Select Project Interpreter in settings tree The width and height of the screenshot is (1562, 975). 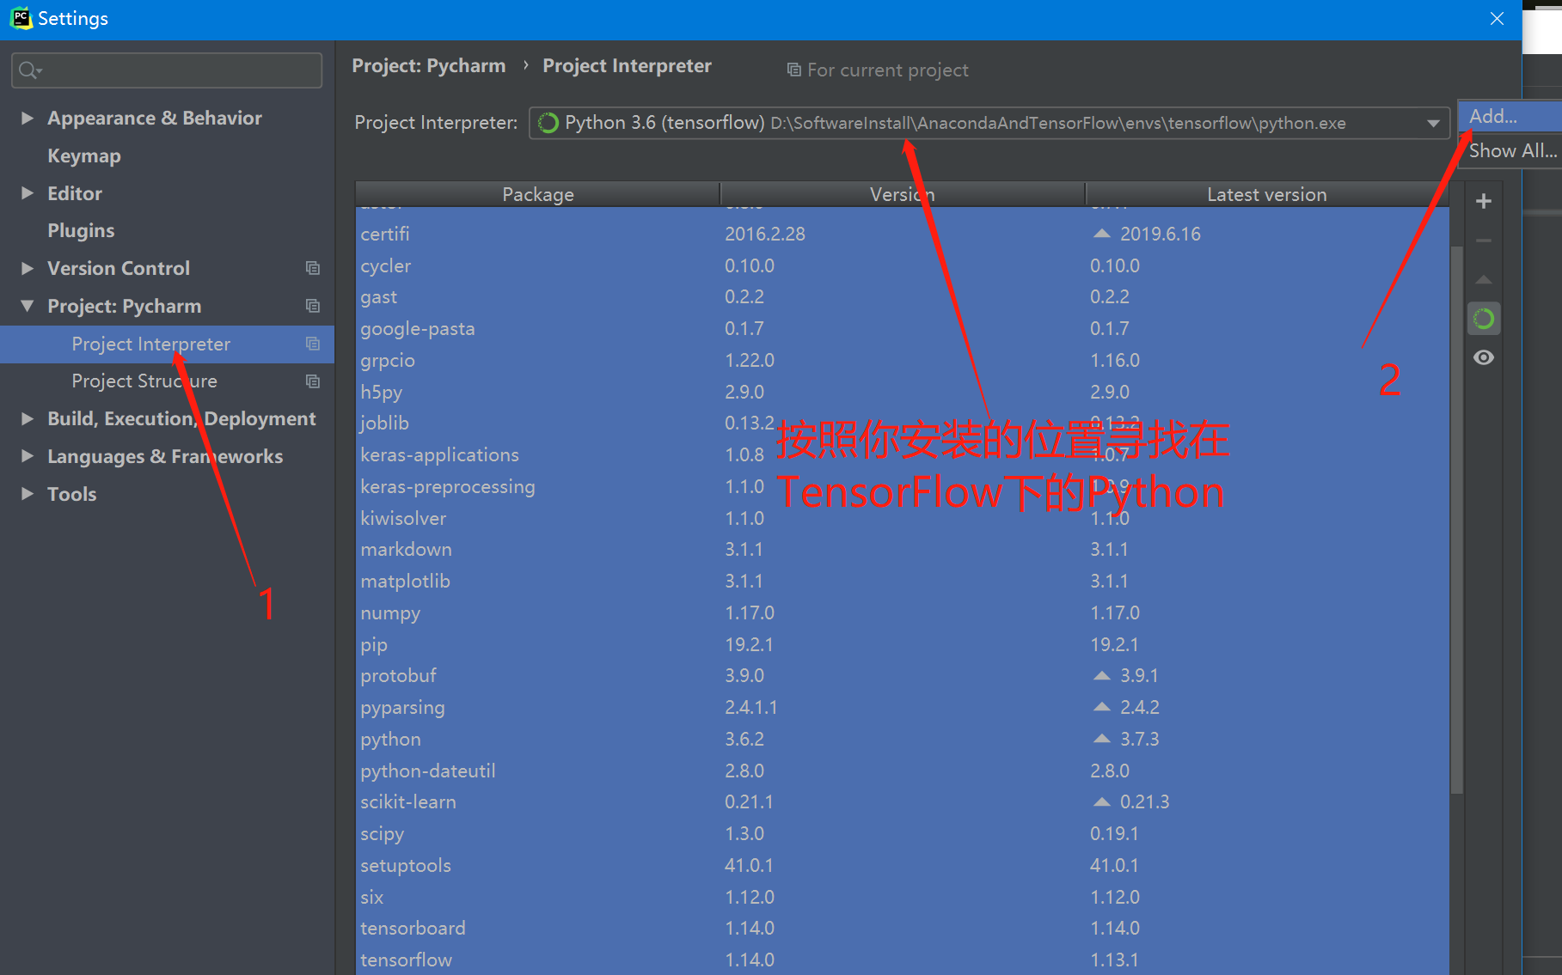coord(167,344)
